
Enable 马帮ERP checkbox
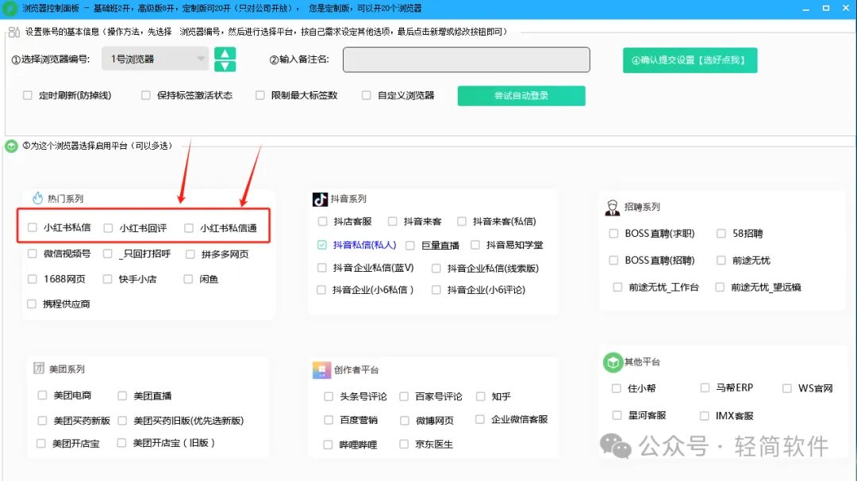pos(705,387)
